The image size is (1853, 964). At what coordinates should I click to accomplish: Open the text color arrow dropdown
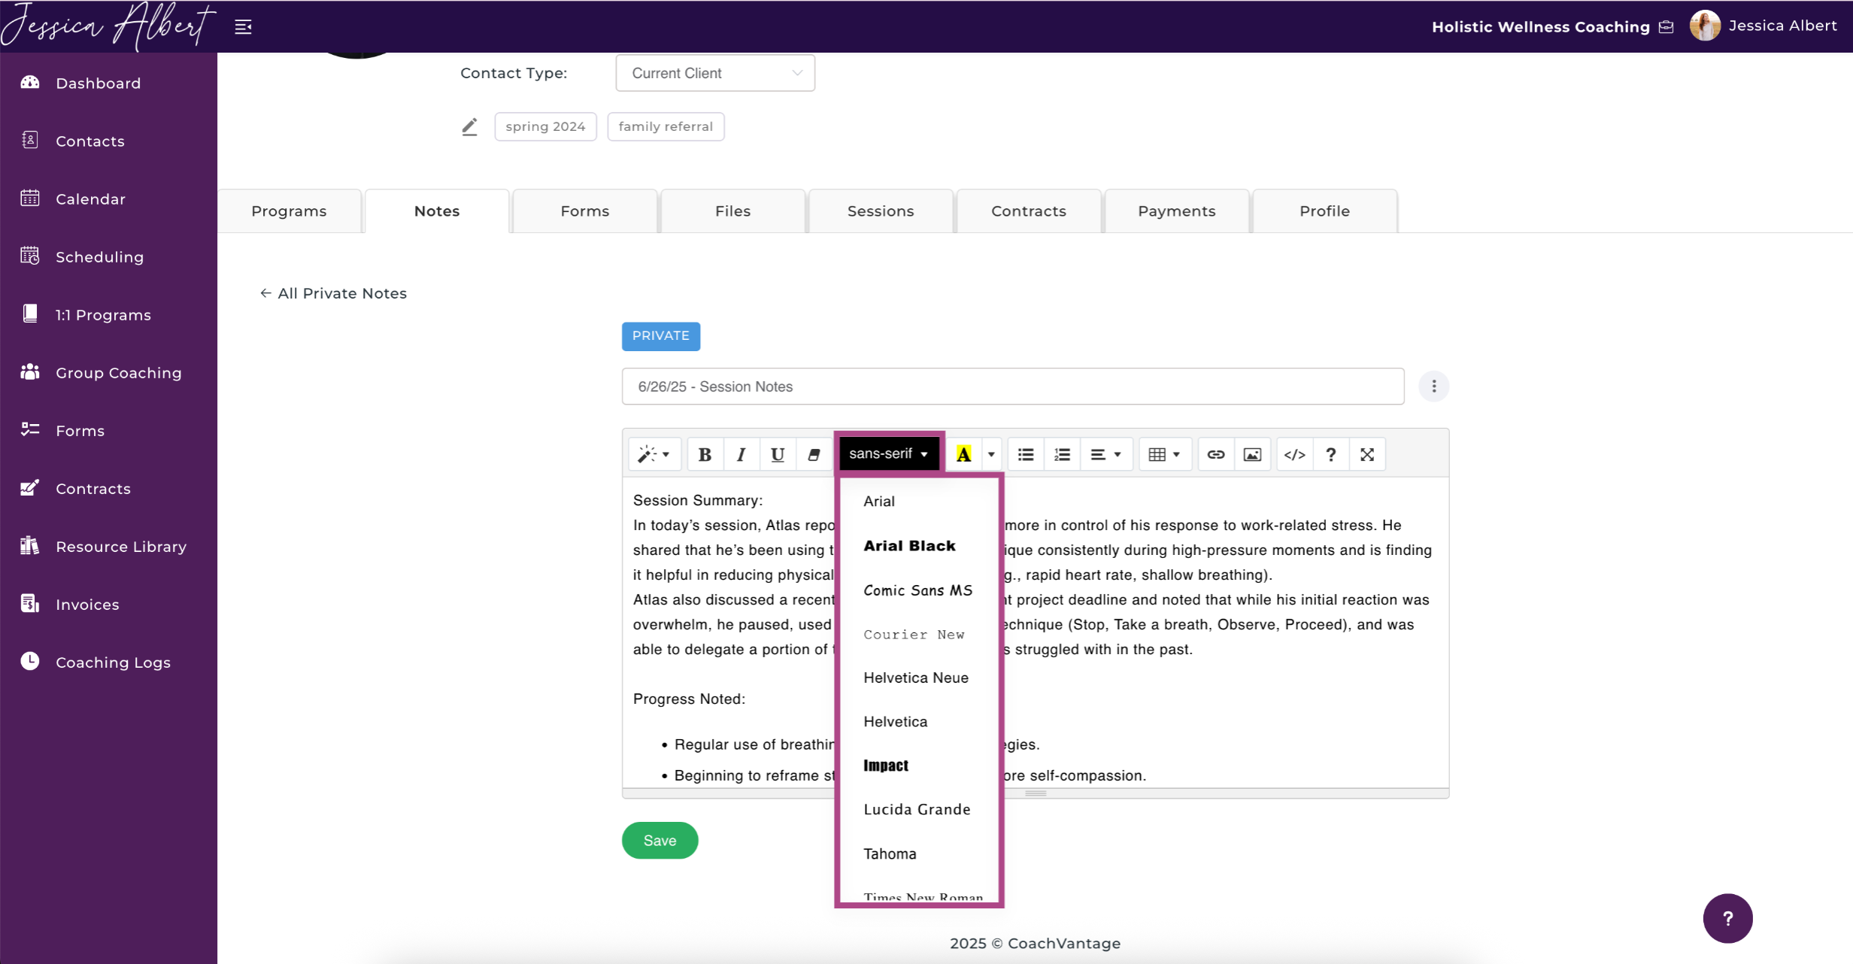(x=991, y=454)
